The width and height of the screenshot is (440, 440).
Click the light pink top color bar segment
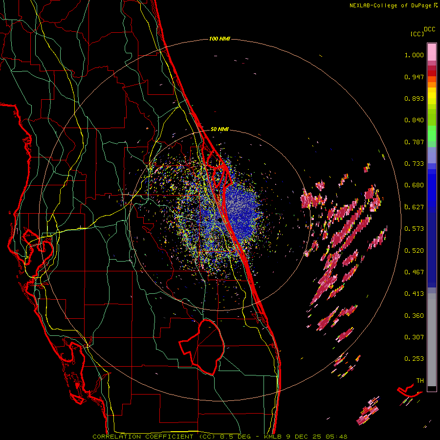coord(432,52)
